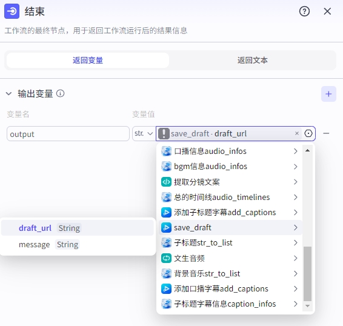Viewport: 343px width, 326px height.
Task: Clear the save_draft draft_url value with x
Action: [297, 133]
